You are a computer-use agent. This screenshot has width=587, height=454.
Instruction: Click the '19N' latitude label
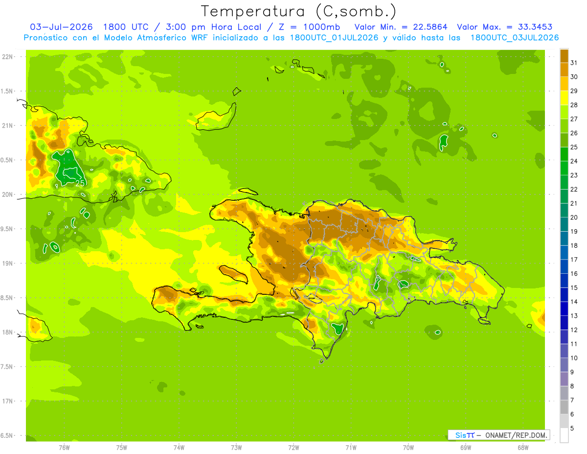point(8,263)
